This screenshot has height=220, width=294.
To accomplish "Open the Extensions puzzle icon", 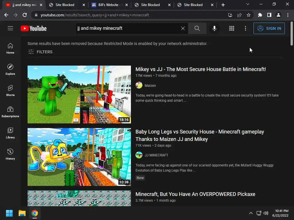I will click(260, 15).
